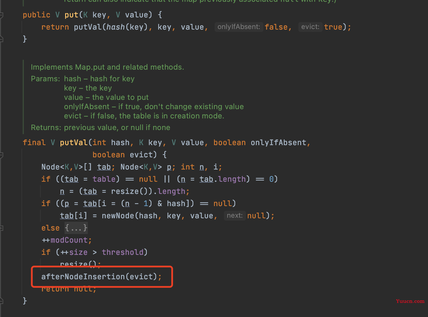
Task: Click the "table" field reference
Action: click(104, 179)
